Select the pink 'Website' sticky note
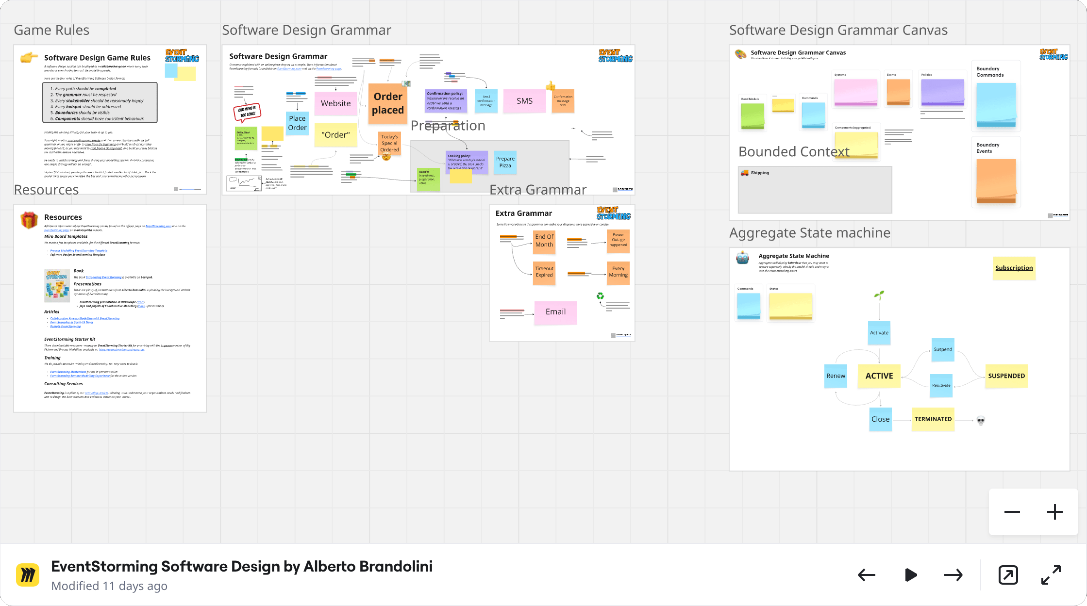Image resolution: width=1087 pixels, height=606 pixels. click(x=335, y=103)
